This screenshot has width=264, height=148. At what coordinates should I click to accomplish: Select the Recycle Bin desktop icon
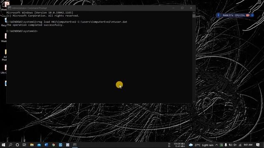coord(4,22)
